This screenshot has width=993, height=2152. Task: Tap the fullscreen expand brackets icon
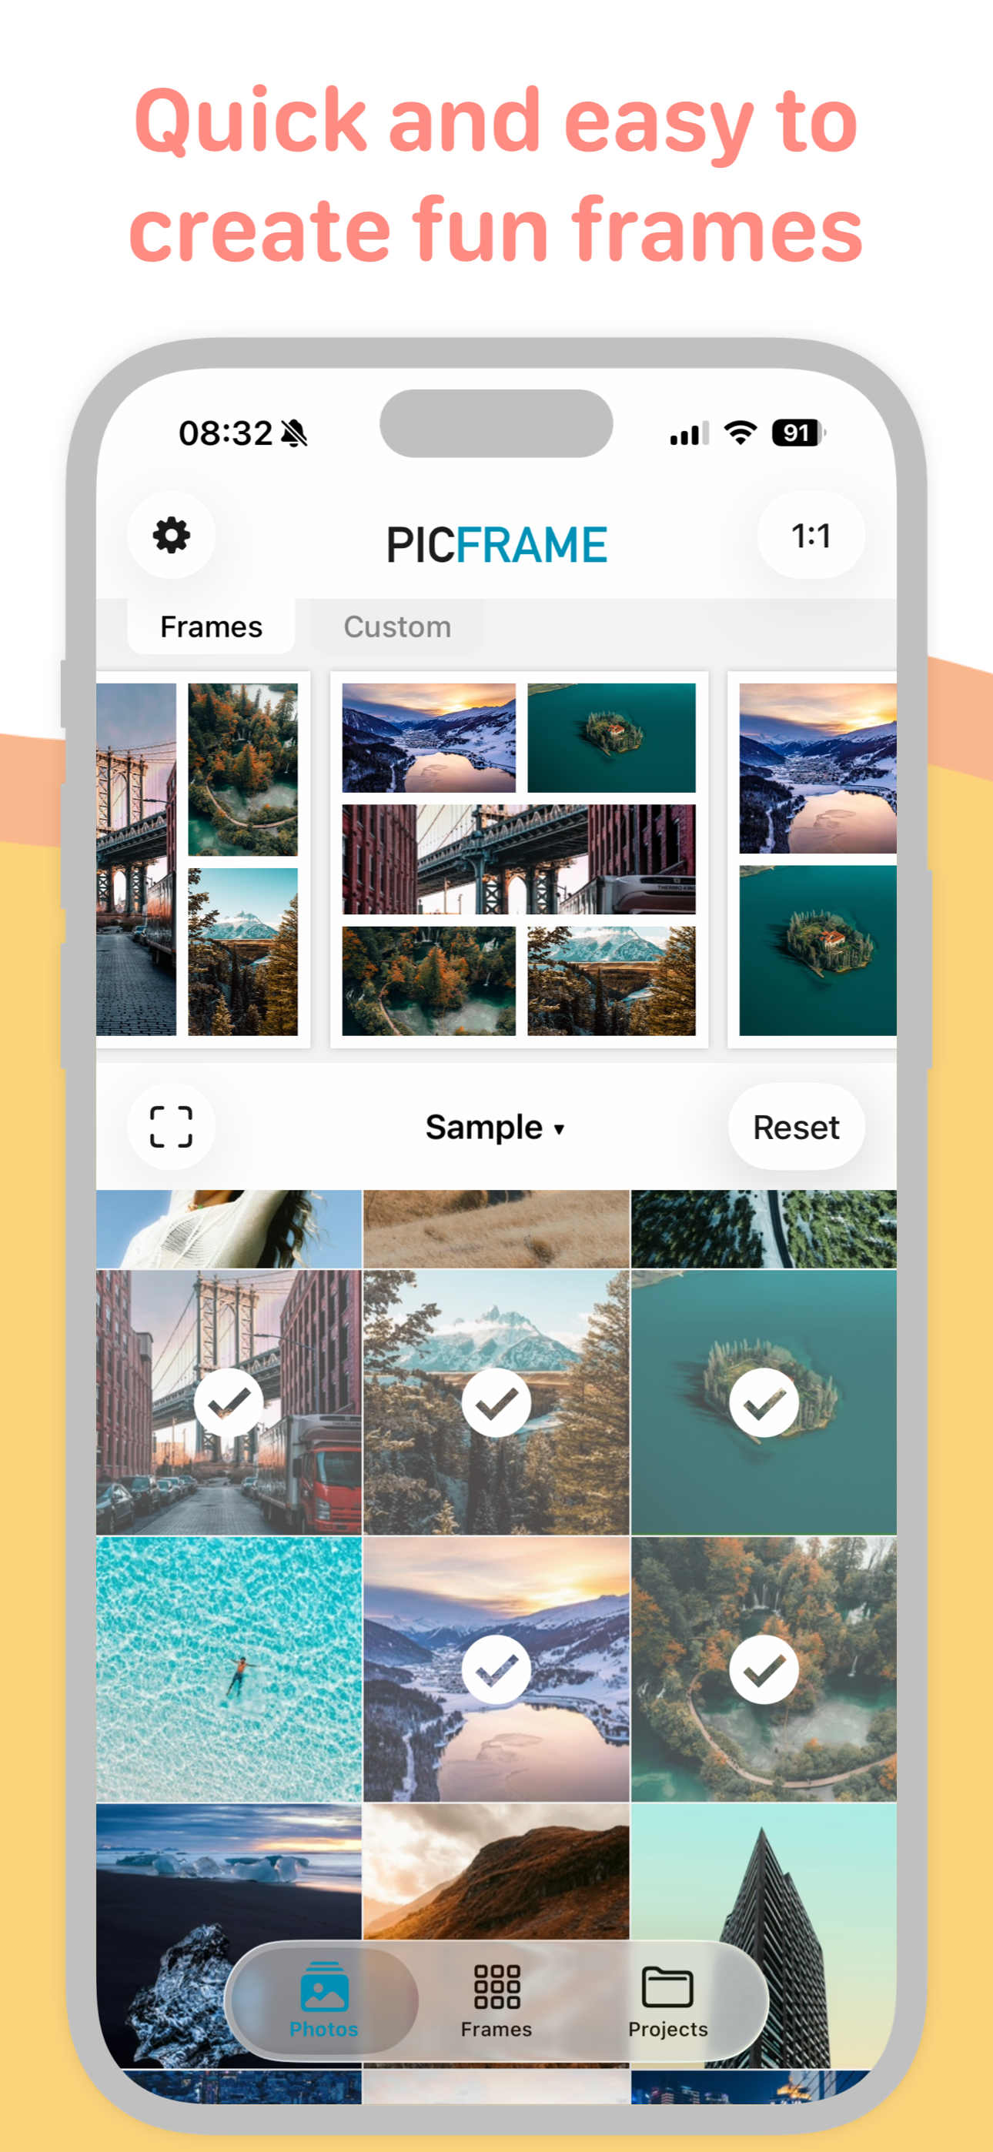point(172,1127)
